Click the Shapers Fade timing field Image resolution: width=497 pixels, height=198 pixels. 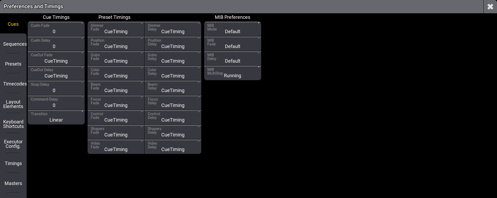coord(116,132)
